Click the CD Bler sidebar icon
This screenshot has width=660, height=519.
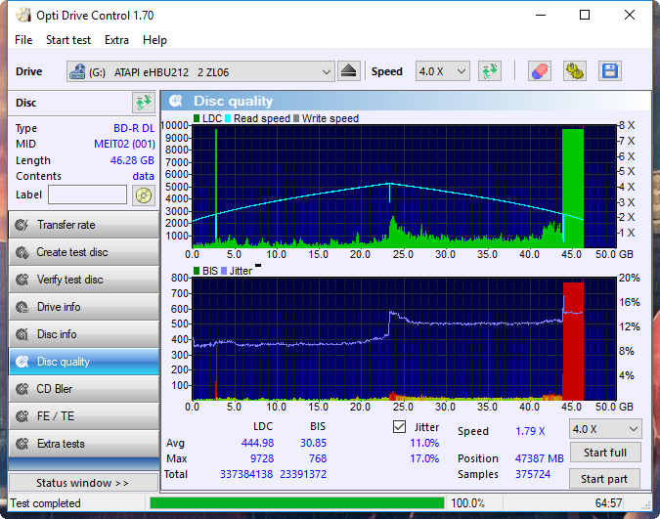22,389
